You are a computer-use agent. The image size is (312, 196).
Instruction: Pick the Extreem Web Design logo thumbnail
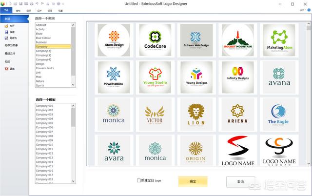click(196, 40)
